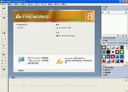
Task: Select the vector Text tool
Action: [x=5, y=39]
